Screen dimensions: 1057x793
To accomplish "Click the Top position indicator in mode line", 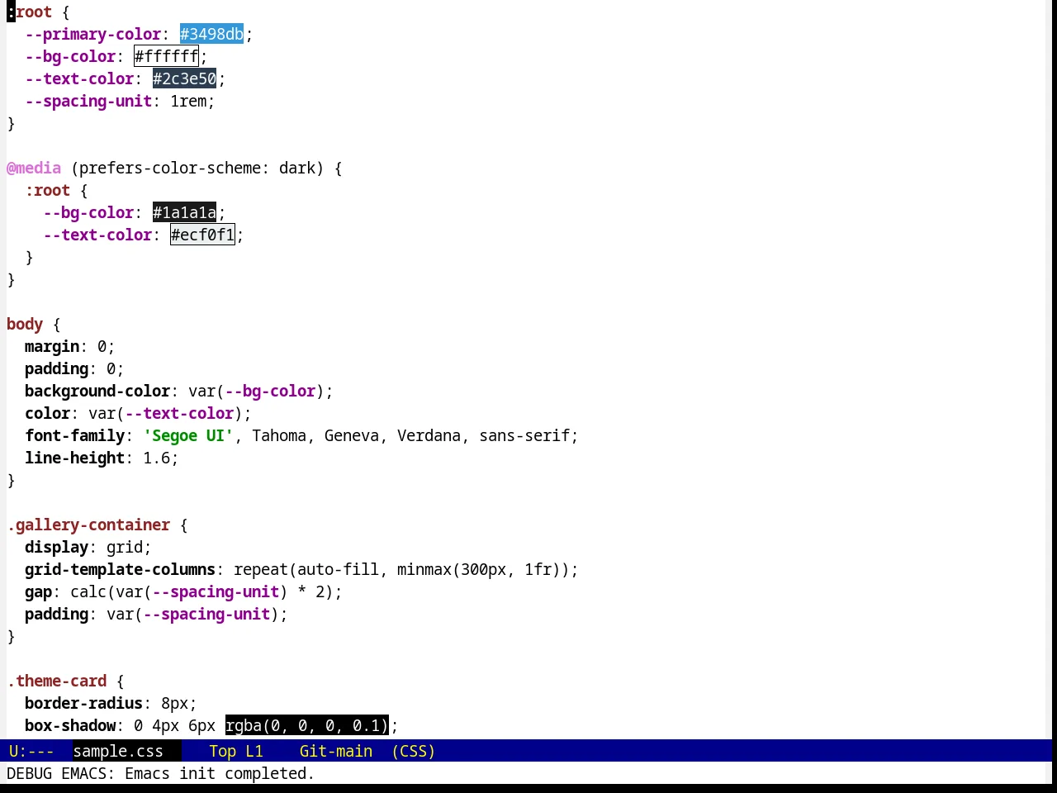I will click(x=223, y=751).
